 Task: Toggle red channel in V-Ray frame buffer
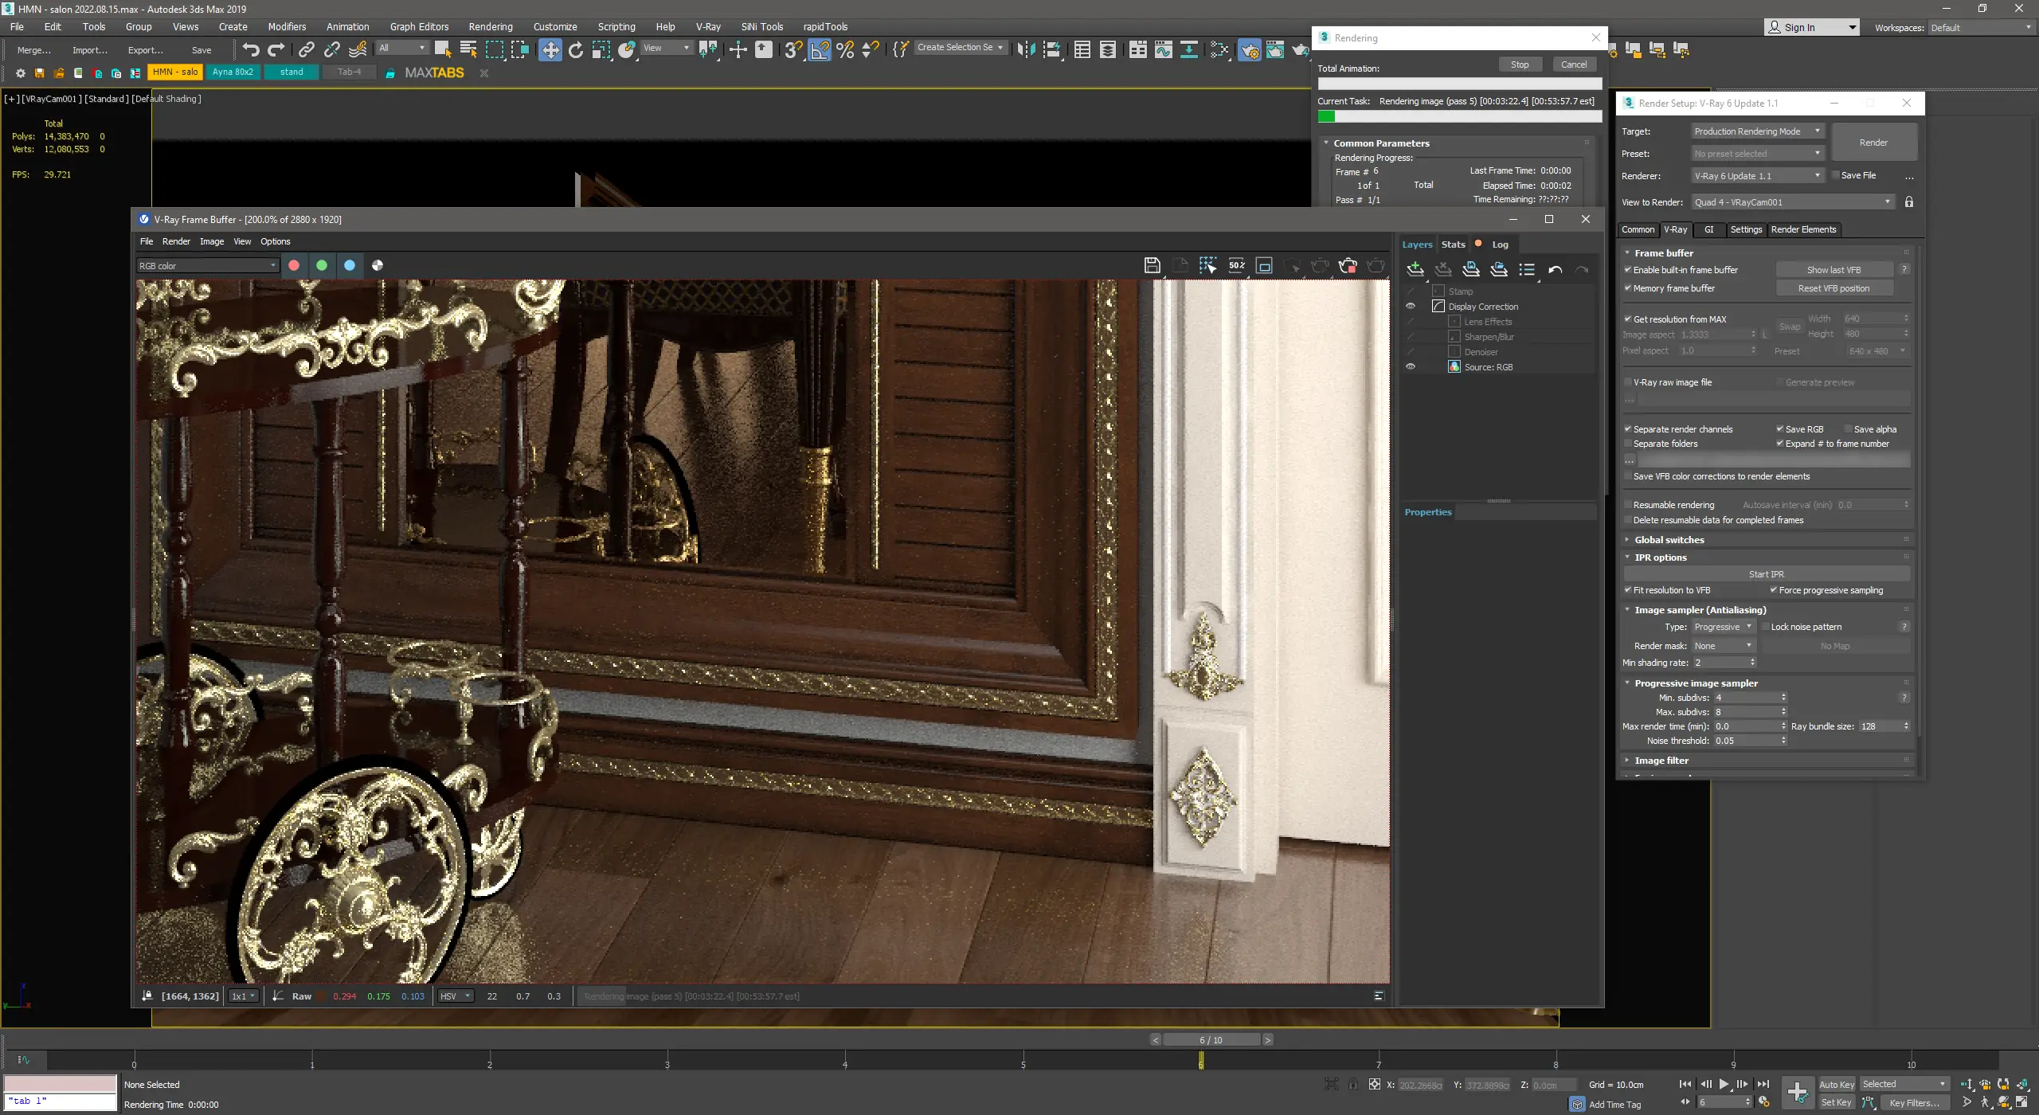pyautogui.click(x=294, y=266)
